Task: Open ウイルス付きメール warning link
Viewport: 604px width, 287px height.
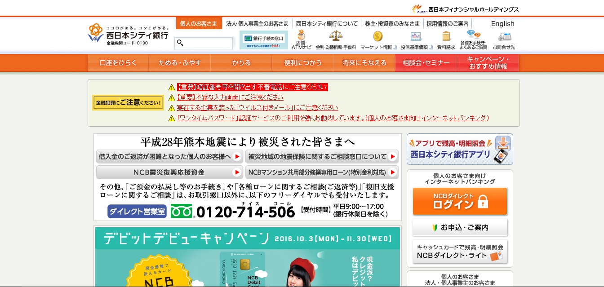Action: click(x=257, y=108)
